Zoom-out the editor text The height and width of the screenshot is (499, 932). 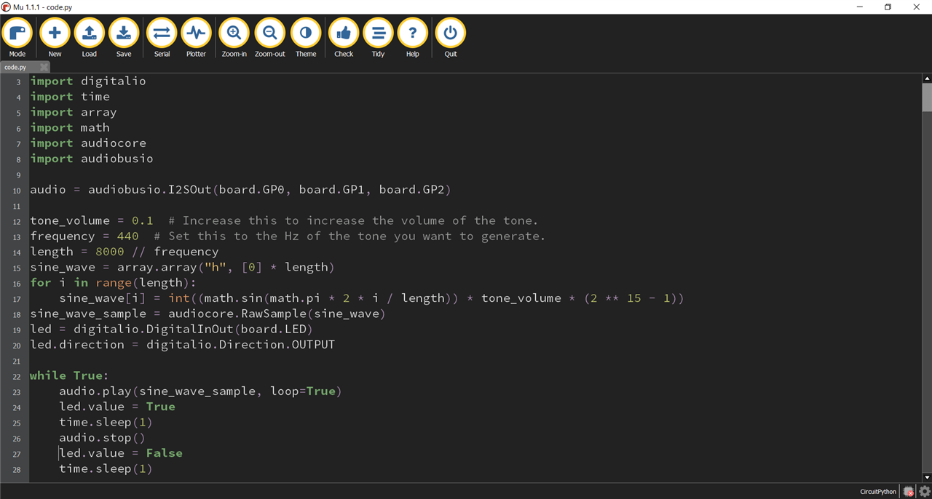tap(270, 38)
